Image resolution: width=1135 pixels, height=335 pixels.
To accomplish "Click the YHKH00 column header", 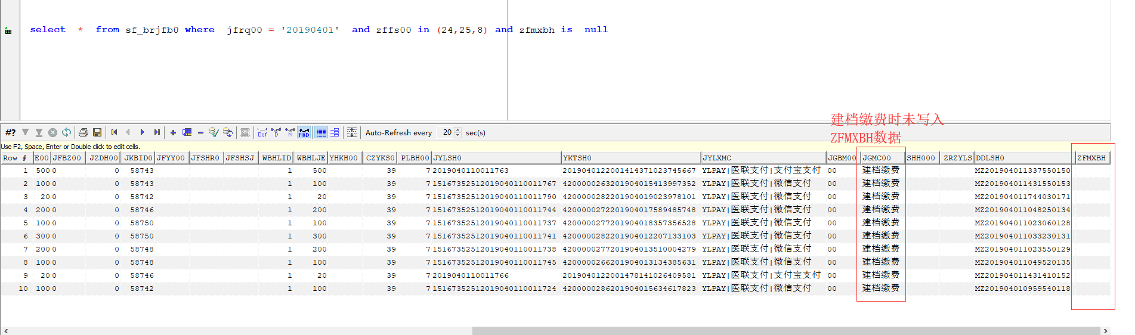I will pos(344,158).
